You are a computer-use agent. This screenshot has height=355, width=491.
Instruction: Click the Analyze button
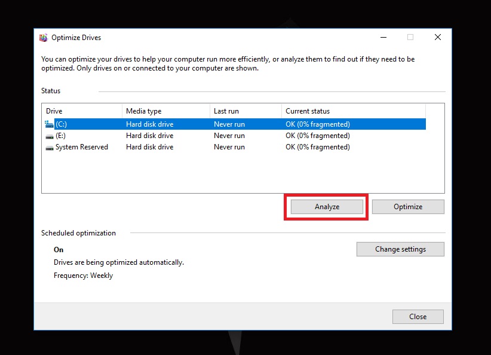(327, 207)
